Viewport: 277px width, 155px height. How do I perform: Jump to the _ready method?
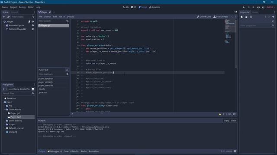click(42, 89)
